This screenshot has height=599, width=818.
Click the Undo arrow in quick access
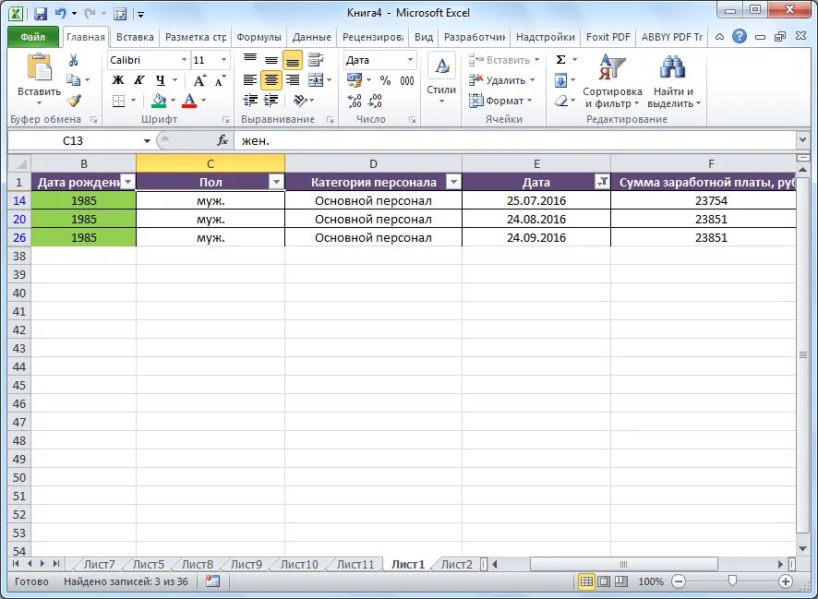61,14
